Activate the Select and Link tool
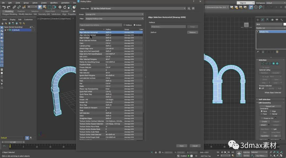 tap(14, 7)
